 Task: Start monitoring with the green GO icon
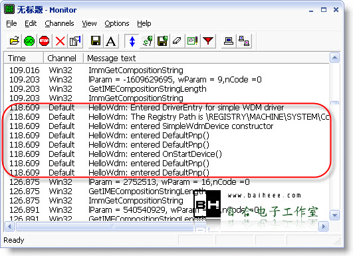[x=29, y=41]
